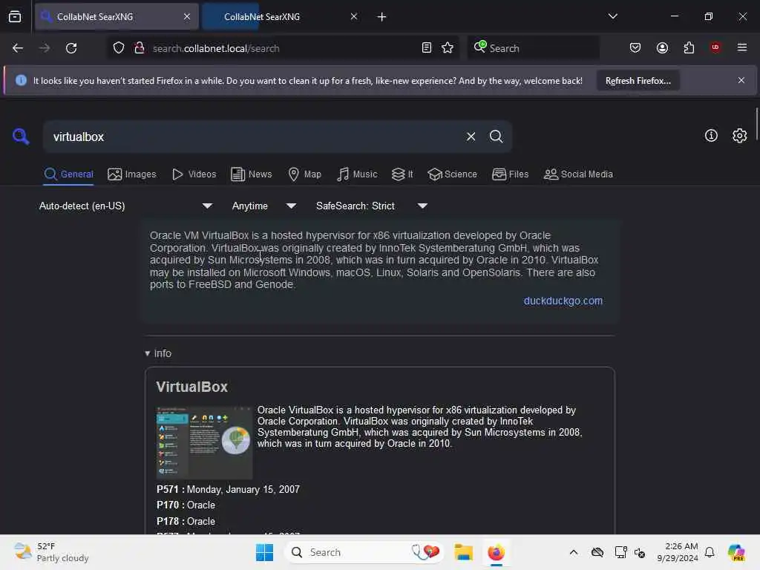This screenshot has height=570, width=760.
Task: Click Refresh Firefox... button
Action: [x=638, y=81]
